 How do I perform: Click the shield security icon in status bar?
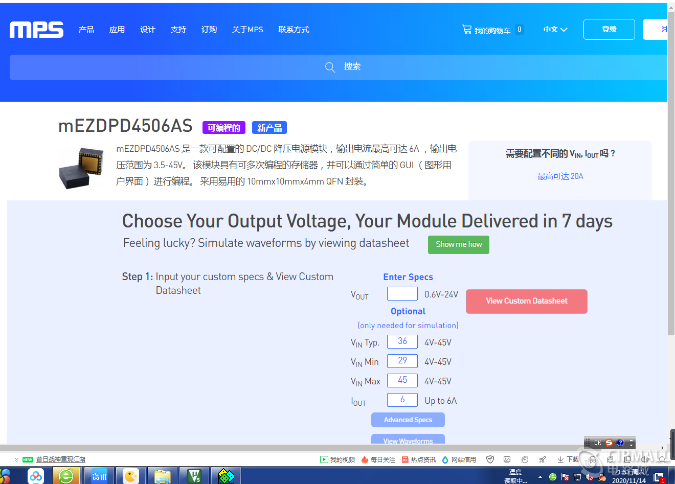(490, 459)
